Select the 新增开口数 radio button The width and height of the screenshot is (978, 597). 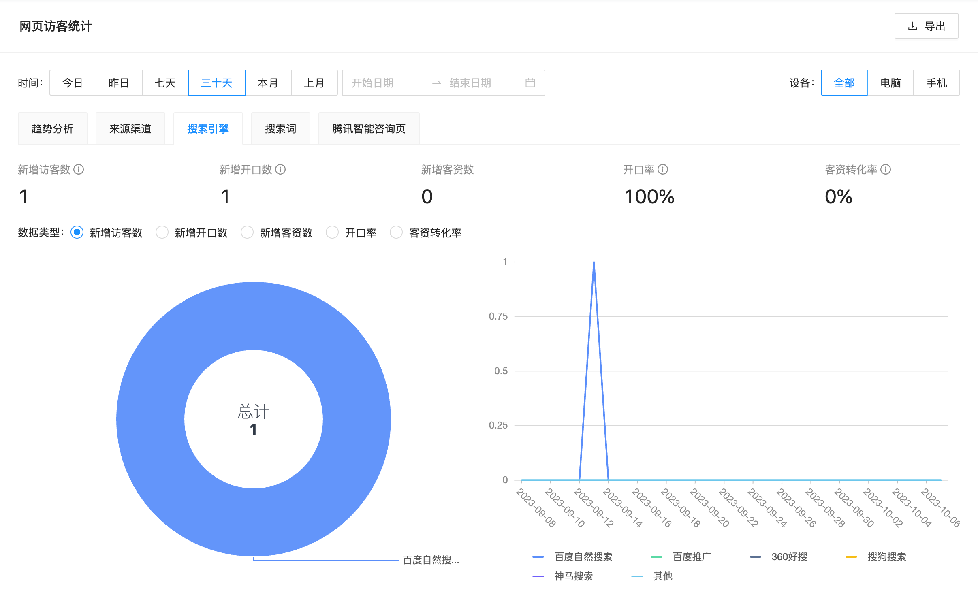162,232
